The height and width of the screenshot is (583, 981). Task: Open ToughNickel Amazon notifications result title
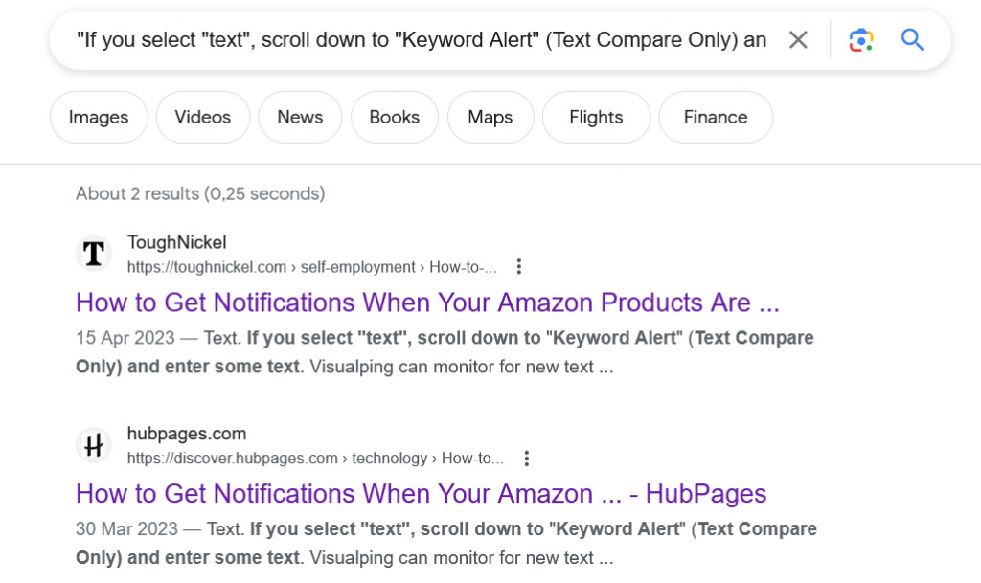point(428,303)
